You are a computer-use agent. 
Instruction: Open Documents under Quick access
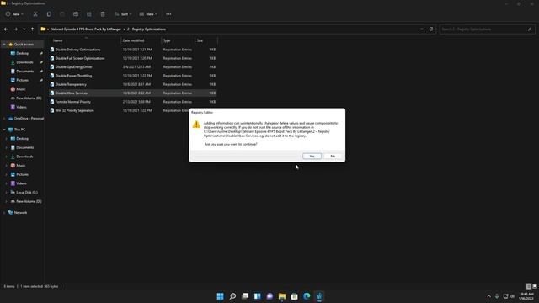[24, 71]
